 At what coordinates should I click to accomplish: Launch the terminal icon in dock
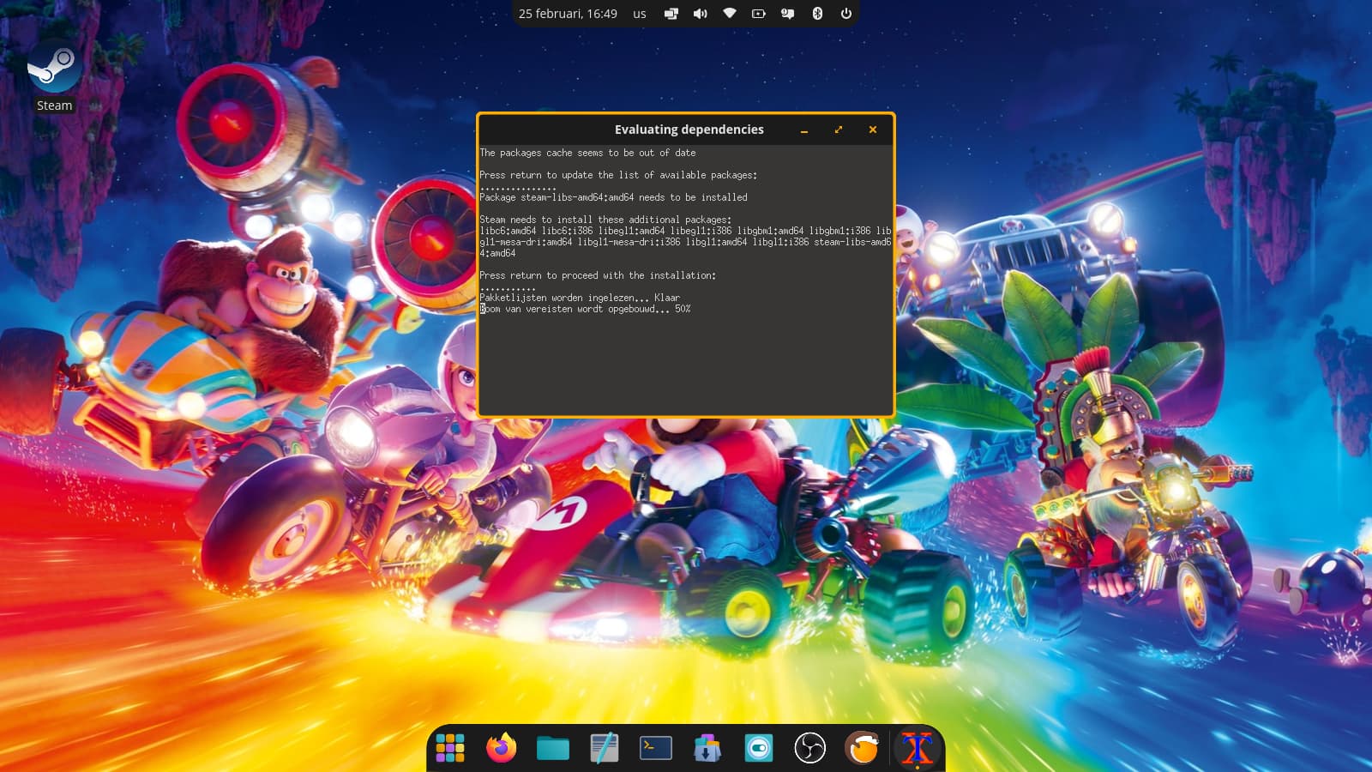tap(656, 748)
